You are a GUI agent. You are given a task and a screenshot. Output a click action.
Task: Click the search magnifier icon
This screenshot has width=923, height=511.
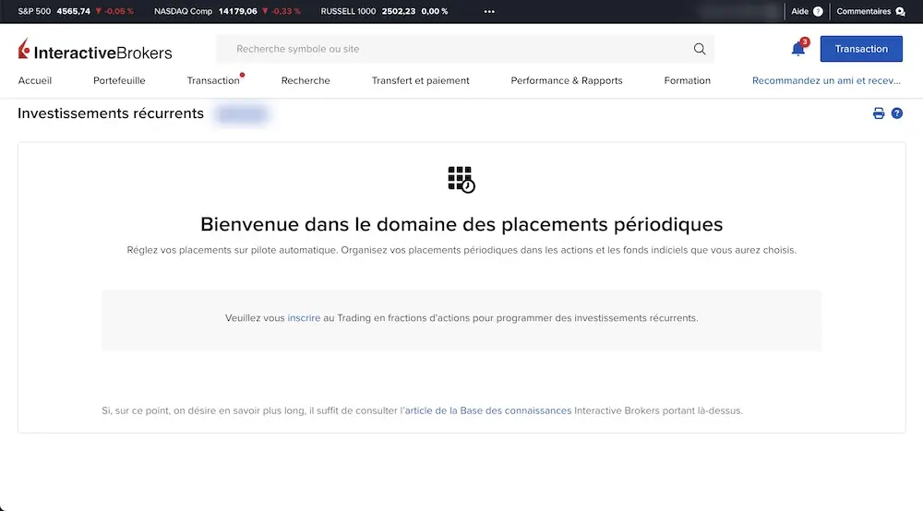(700, 49)
